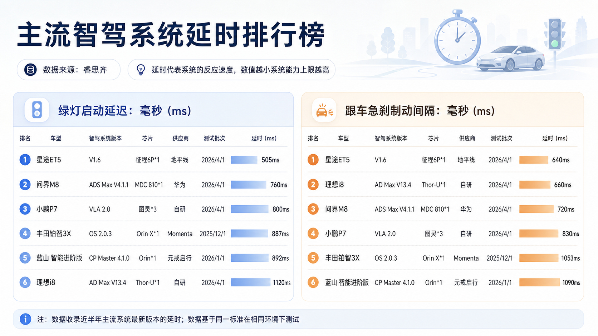Click the 延时代表系统的反应速度 hint pill
This screenshot has height=336, width=598.
click(x=231, y=70)
